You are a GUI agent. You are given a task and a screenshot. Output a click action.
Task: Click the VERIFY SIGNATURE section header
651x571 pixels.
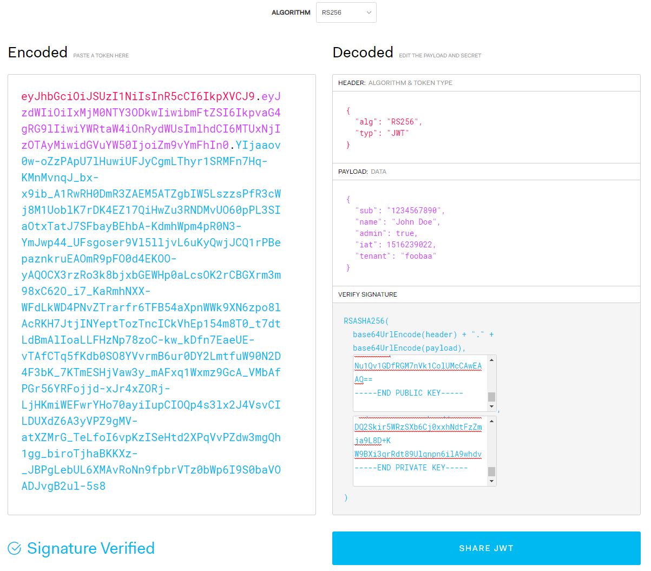[367, 294]
